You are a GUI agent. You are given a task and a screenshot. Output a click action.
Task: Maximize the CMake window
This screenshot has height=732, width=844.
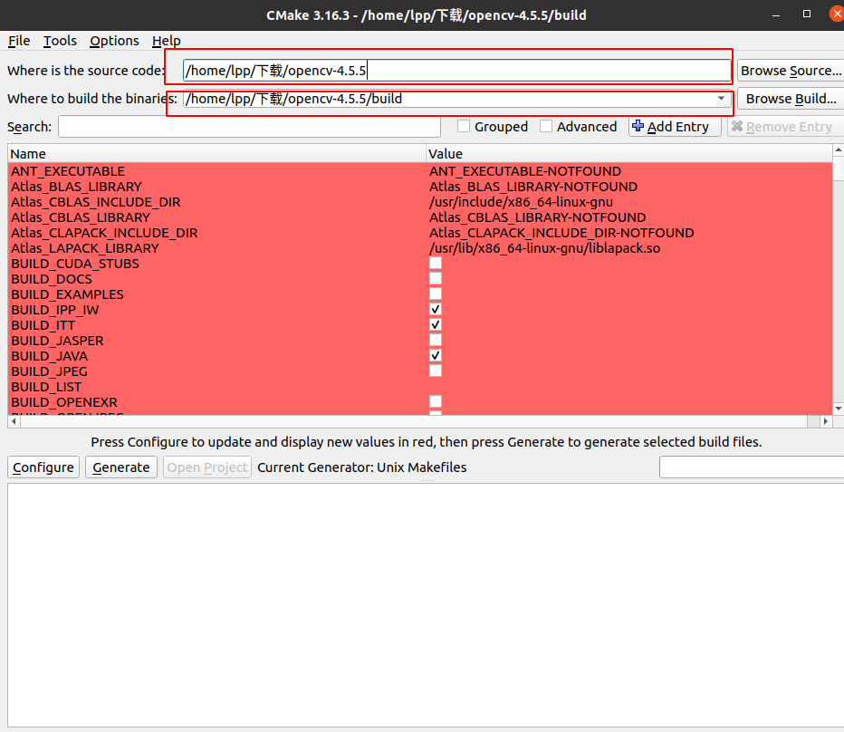point(806,14)
